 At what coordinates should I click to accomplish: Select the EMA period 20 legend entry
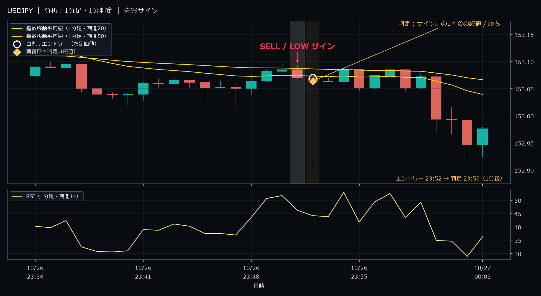(59, 28)
